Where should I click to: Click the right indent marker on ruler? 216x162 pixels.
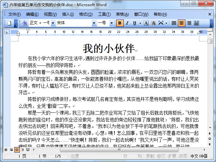pyautogui.click(x=199, y=32)
